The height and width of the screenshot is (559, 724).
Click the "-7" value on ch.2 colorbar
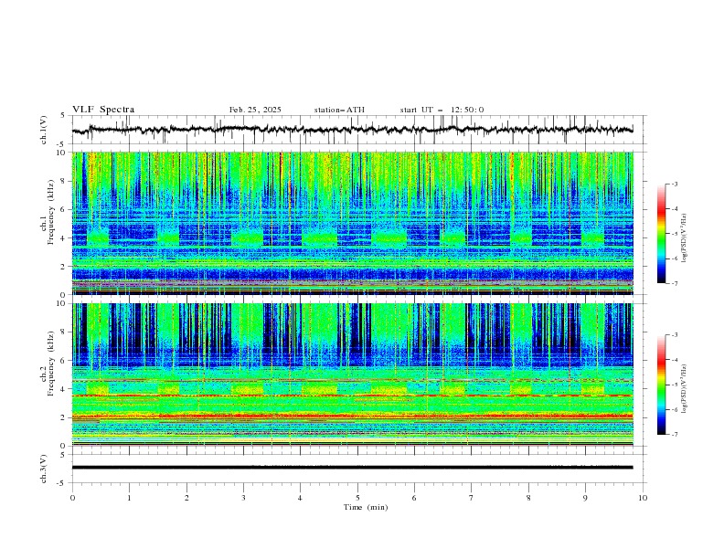pos(675,434)
